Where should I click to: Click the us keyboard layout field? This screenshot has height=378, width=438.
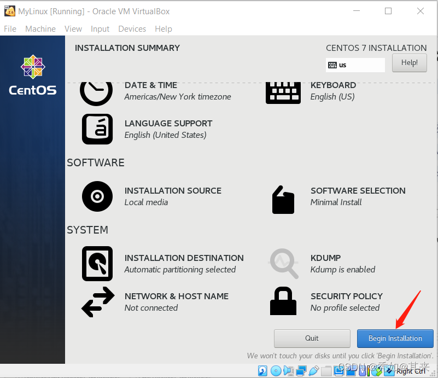[x=355, y=65]
